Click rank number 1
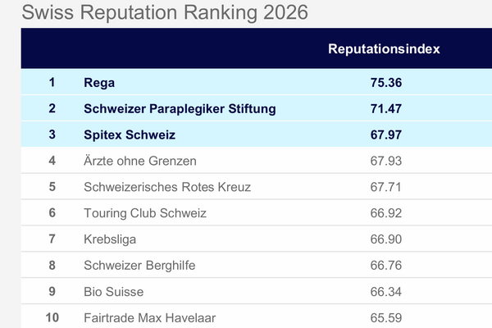 coord(52,82)
